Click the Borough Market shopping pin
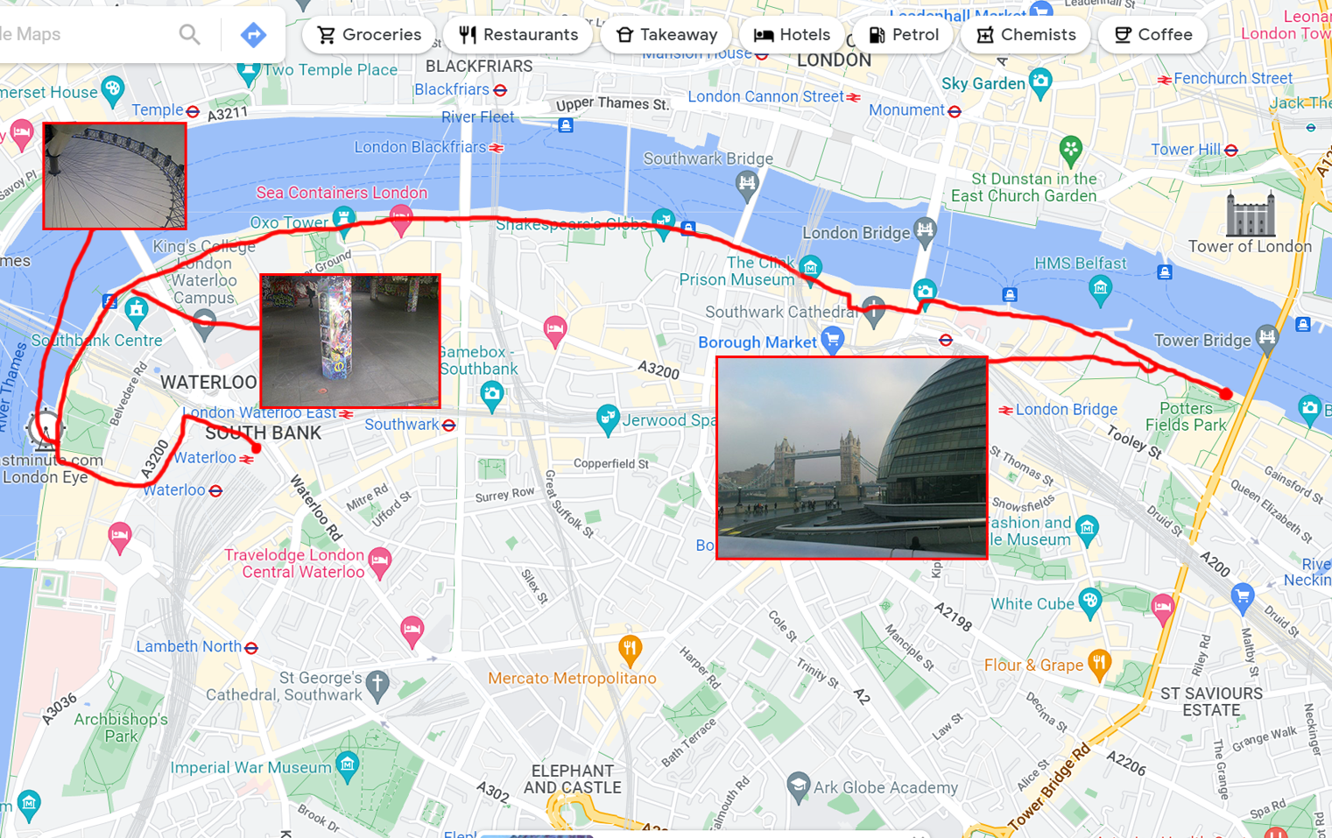 pyautogui.click(x=833, y=340)
